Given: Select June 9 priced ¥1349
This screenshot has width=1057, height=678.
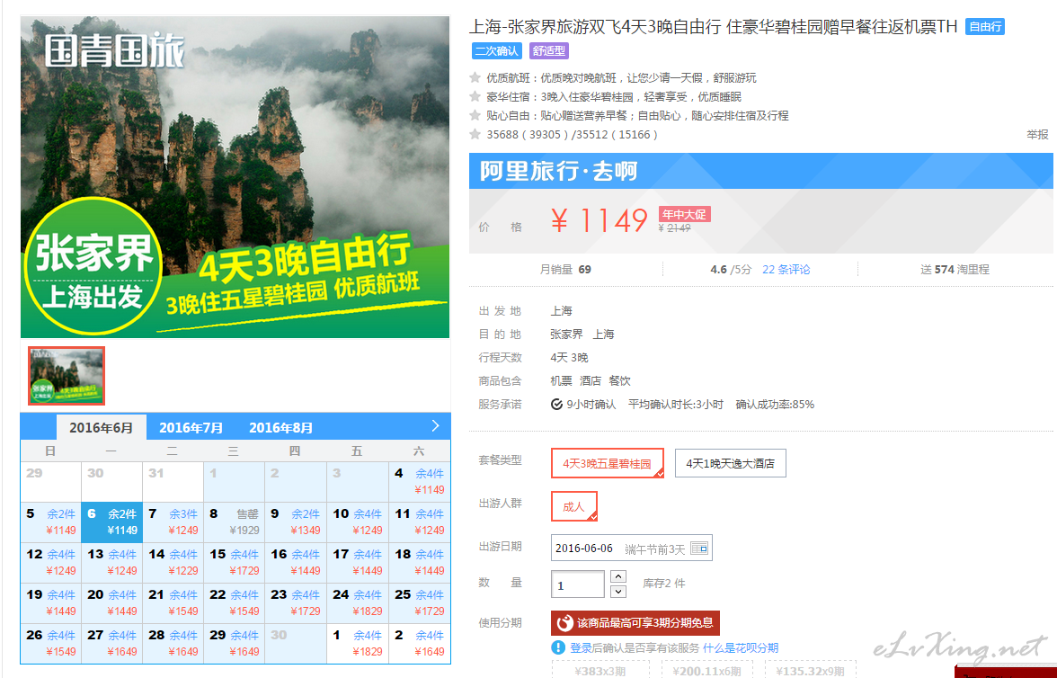Looking at the screenshot, I should pos(296,522).
